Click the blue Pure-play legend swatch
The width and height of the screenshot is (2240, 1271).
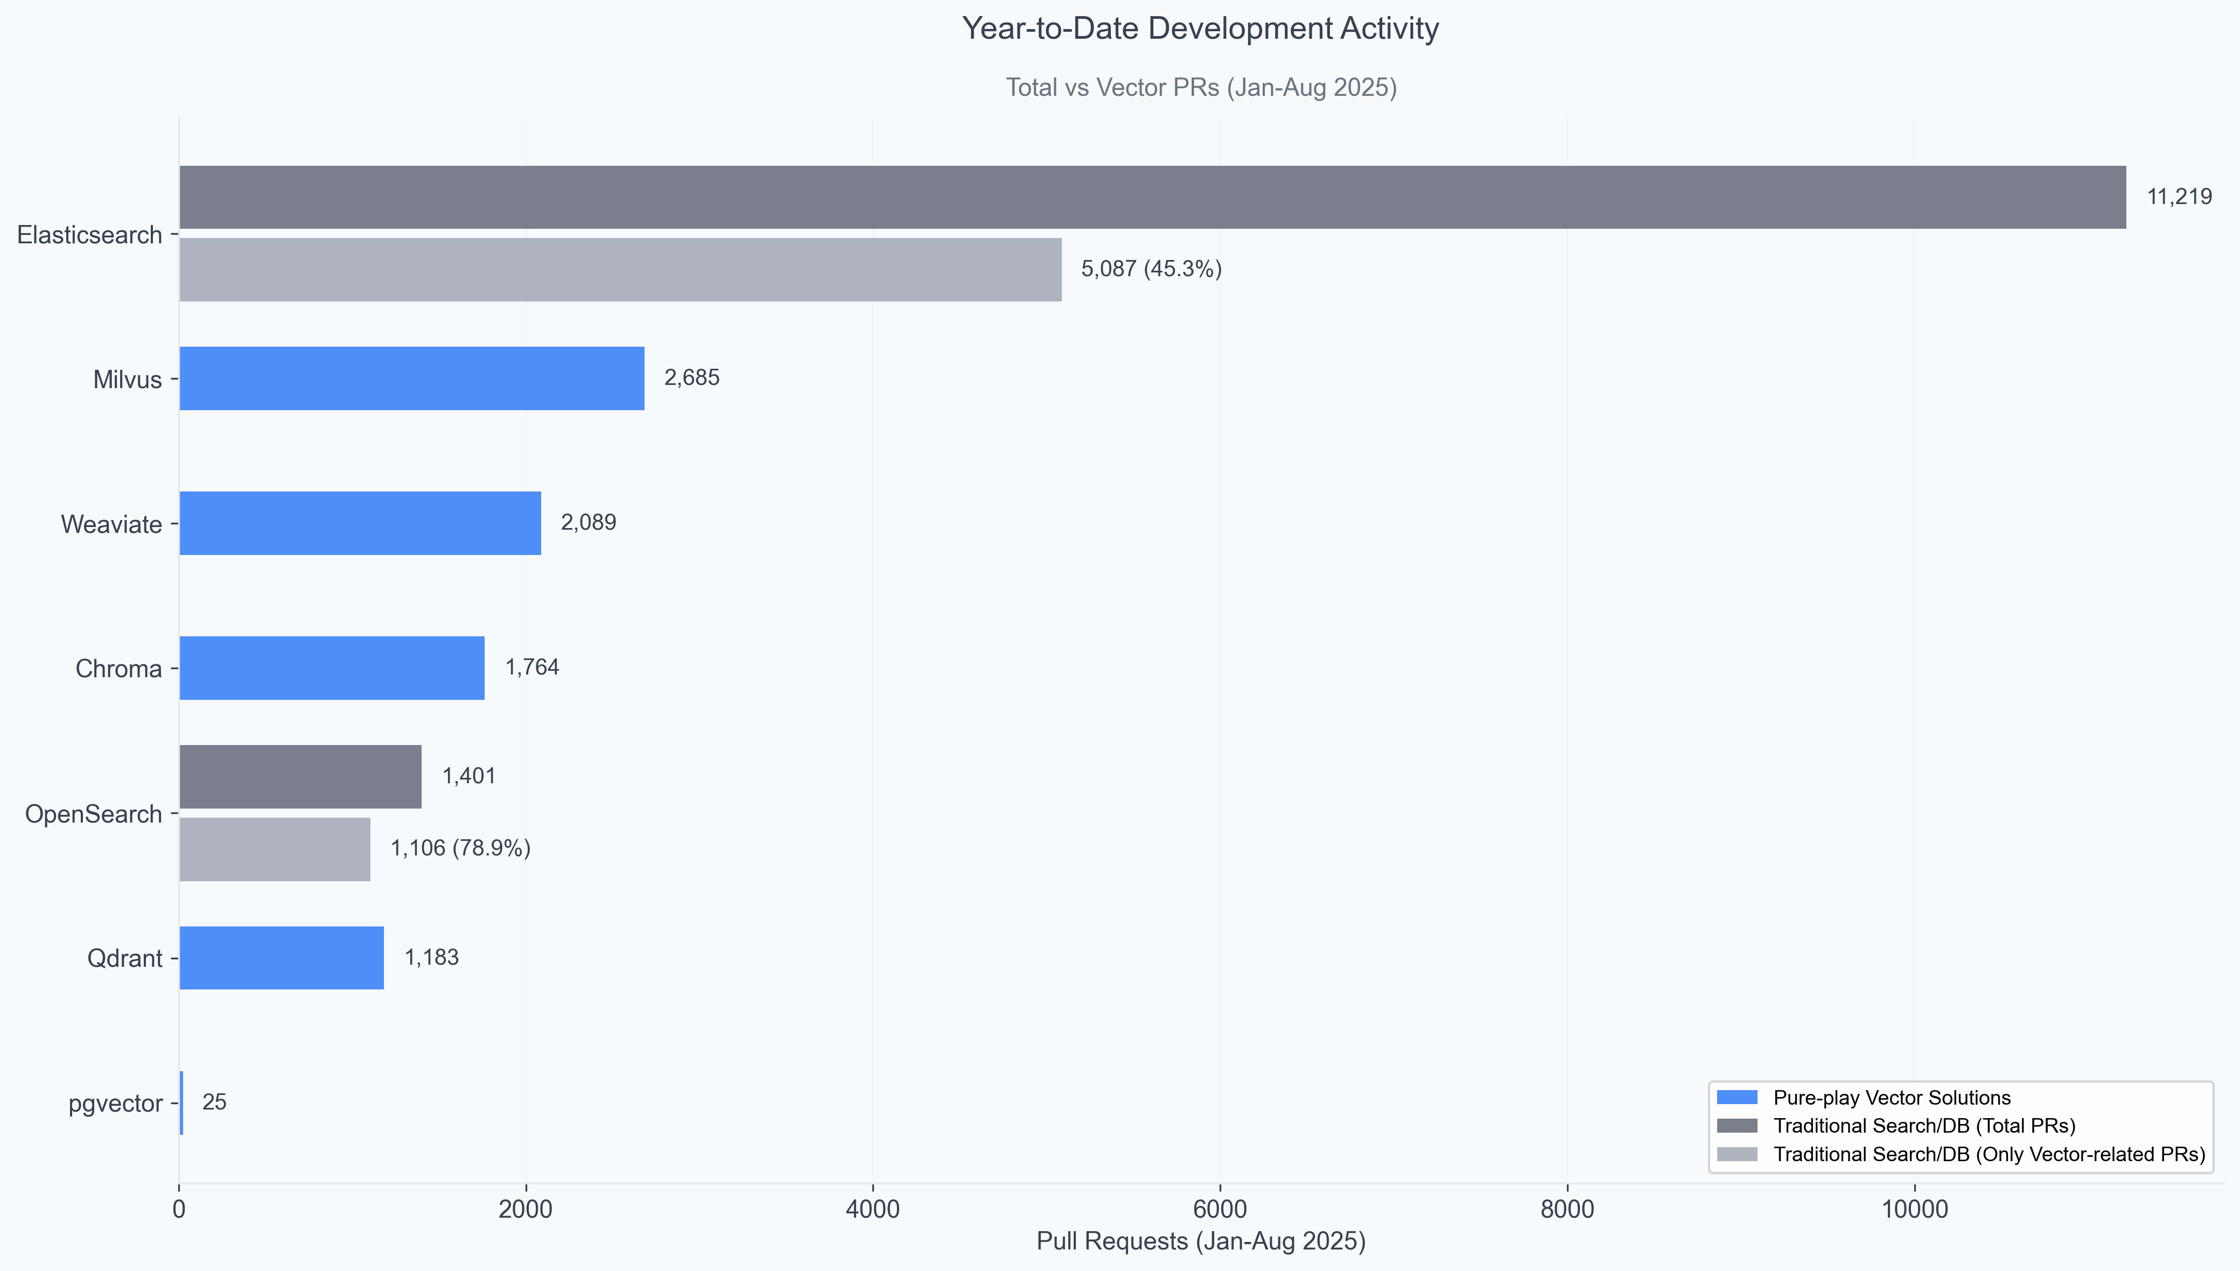point(1737,1097)
